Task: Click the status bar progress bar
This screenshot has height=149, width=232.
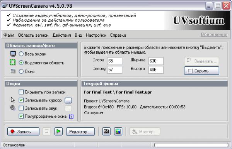Action: point(191,145)
